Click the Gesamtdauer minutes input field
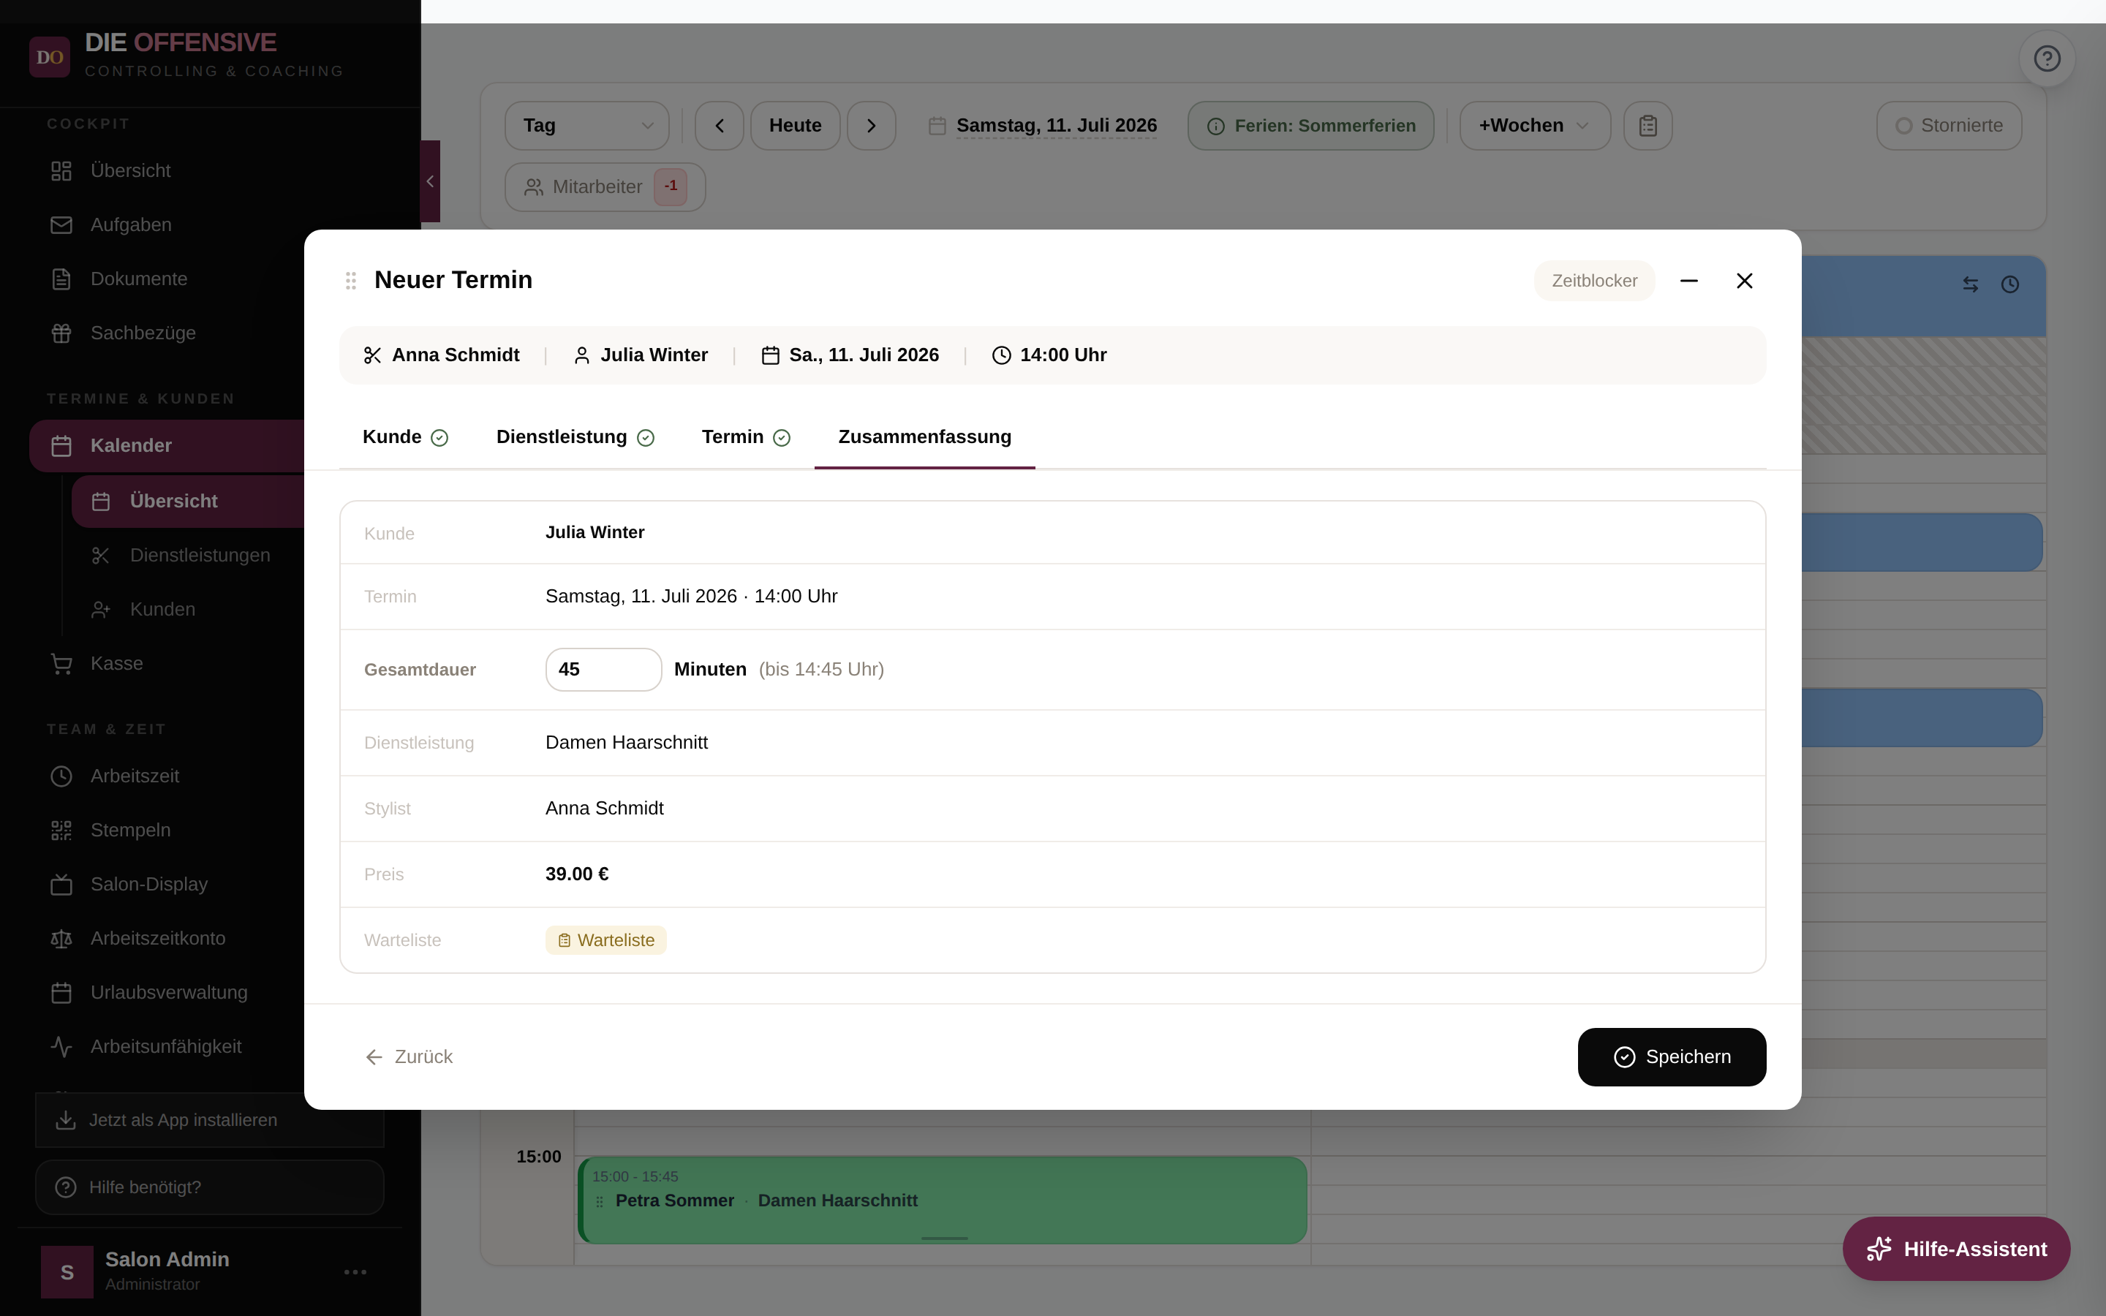Screen dimensions: 2106x1316 click(603, 669)
